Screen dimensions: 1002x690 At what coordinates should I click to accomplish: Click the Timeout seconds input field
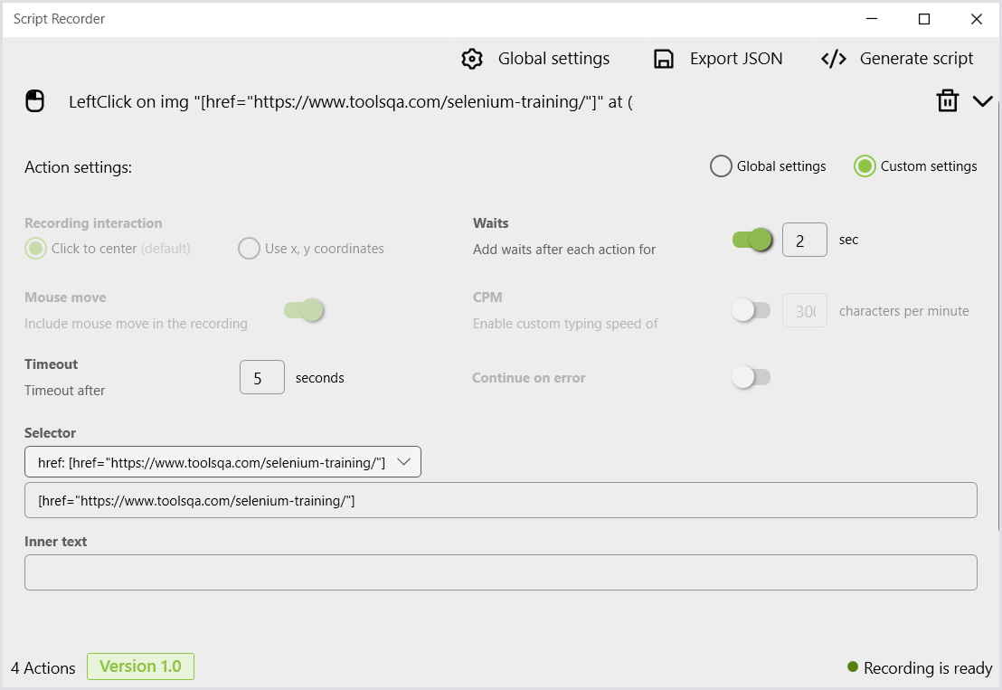(x=262, y=377)
